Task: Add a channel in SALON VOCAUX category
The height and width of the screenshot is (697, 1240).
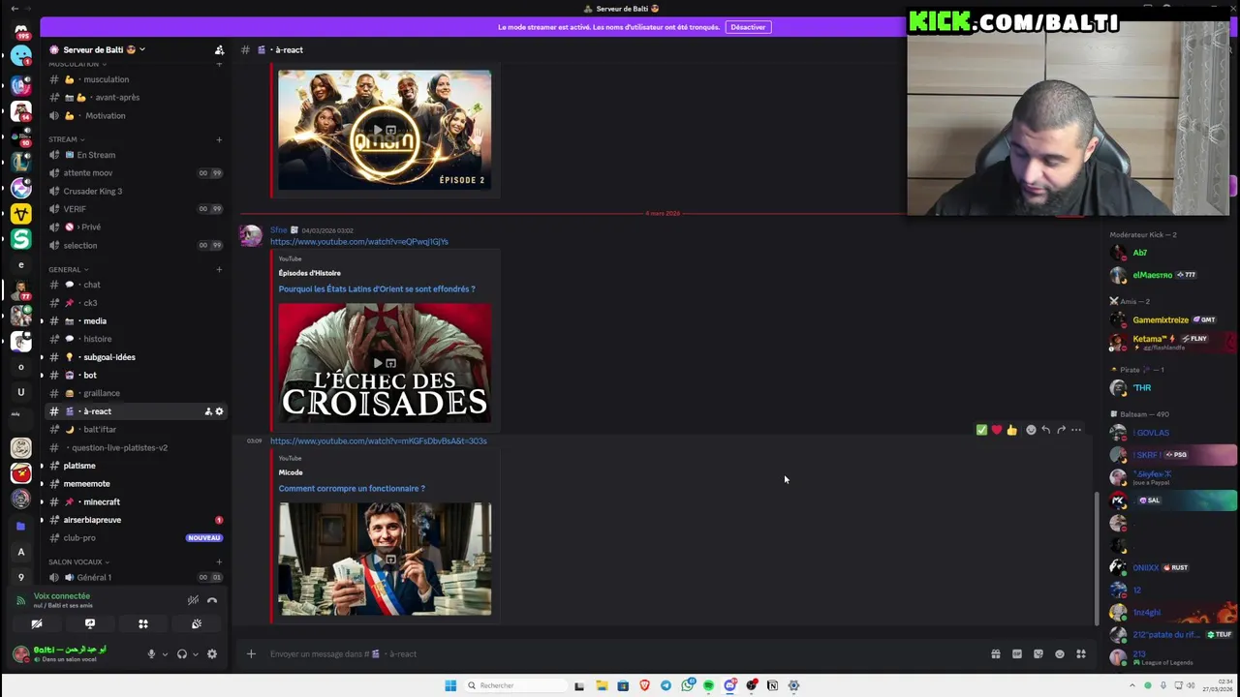Action: (x=219, y=561)
